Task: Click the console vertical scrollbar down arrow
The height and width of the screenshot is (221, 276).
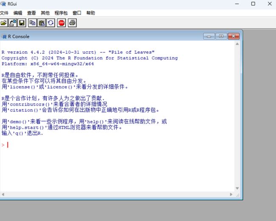Action: (x=237, y=188)
